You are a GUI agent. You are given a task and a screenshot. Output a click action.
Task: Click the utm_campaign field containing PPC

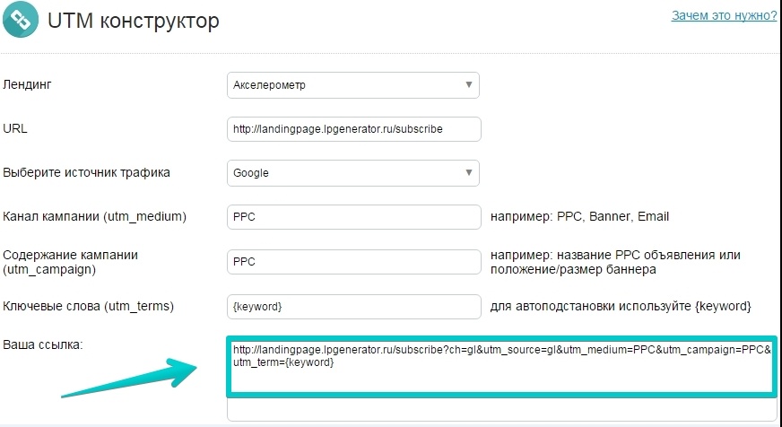point(354,262)
